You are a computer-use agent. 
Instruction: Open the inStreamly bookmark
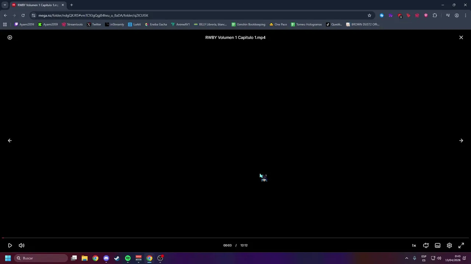pos(114,25)
